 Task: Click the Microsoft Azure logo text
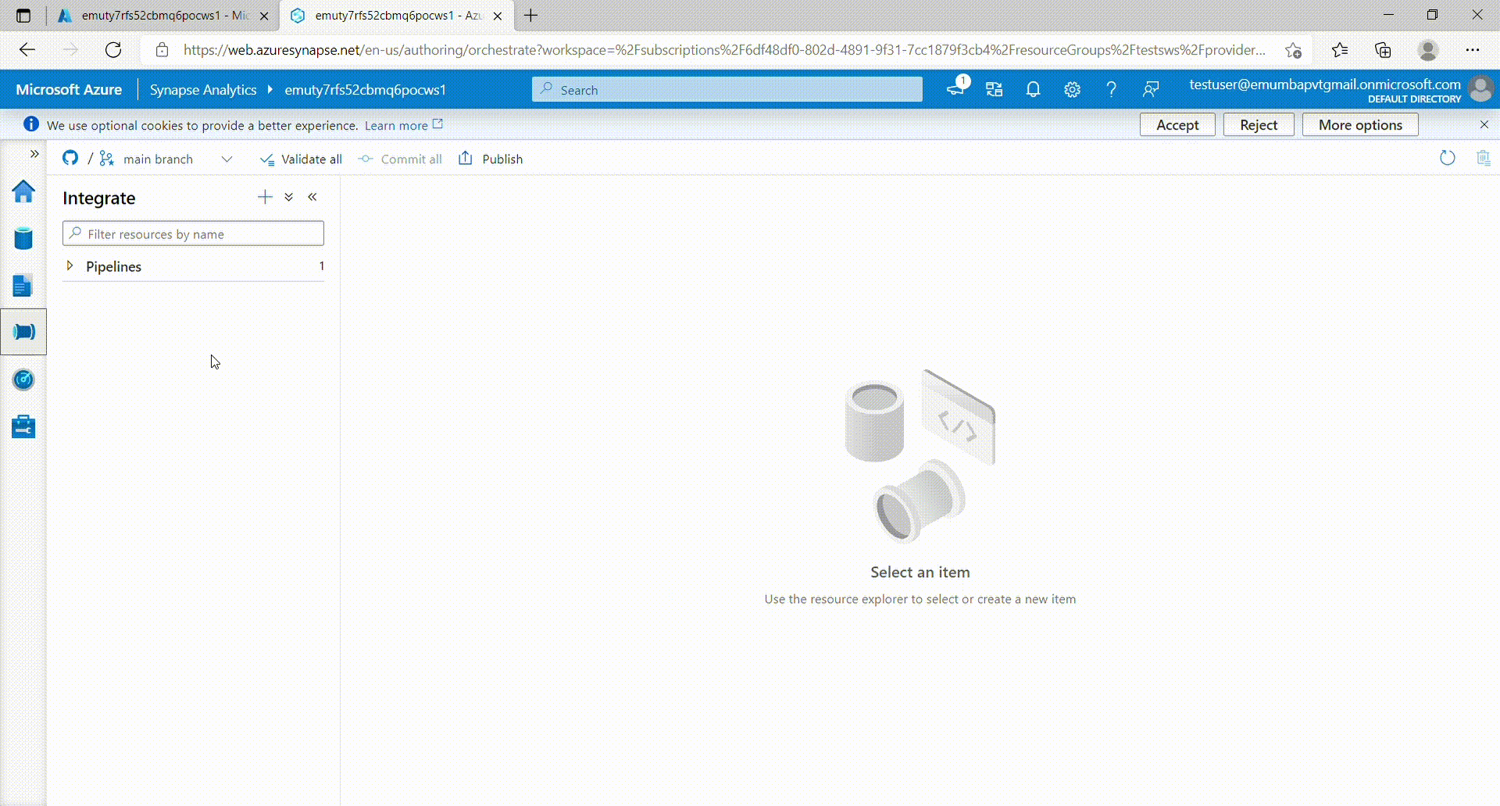pos(69,90)
